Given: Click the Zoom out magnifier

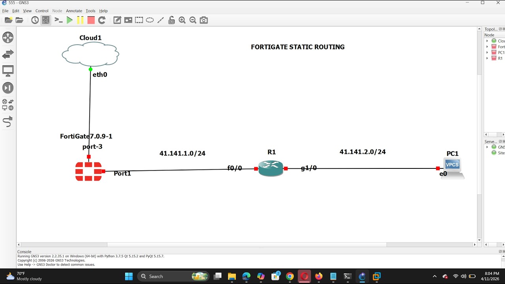Looking at the screenshot, I should pyautogui.click(x=193, y=20).
